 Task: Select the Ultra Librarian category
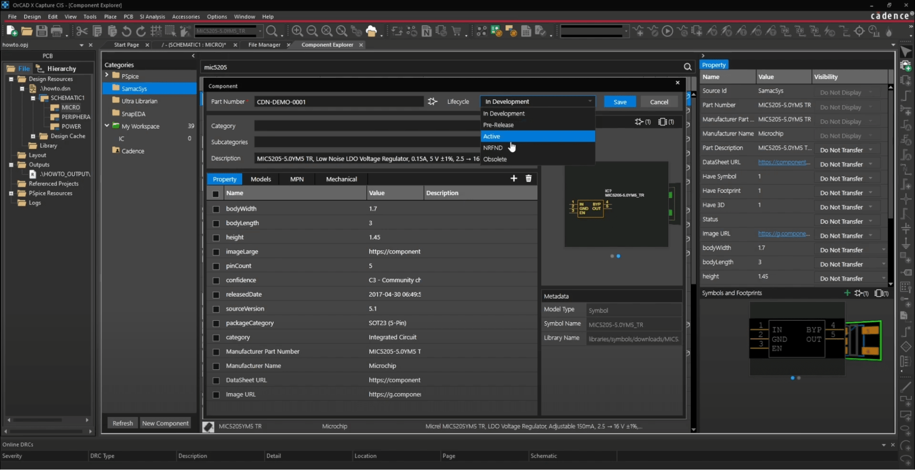[139, 101]
